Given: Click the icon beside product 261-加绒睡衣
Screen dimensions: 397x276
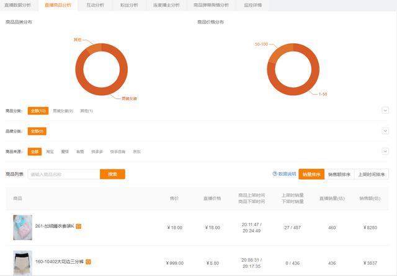Looking at the screenshot, I should coord(79,226).
